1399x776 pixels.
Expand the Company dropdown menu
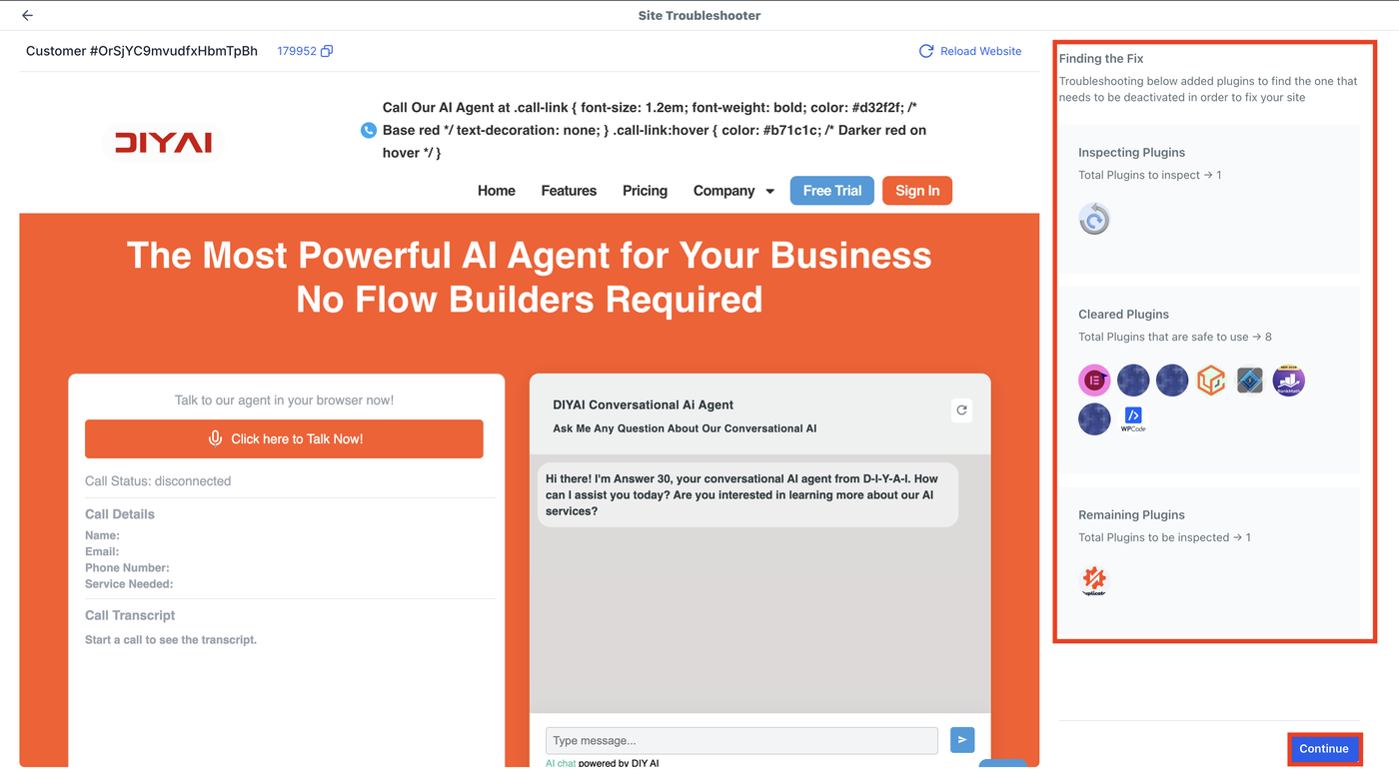pyautogui.click(x=733, y=191)
